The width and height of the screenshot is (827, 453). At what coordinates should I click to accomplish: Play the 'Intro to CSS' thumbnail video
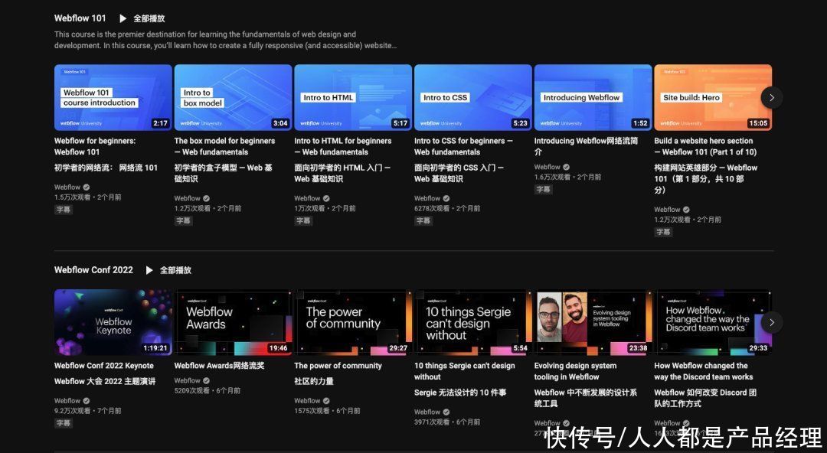pyautogui.click(x=473, y=97)
